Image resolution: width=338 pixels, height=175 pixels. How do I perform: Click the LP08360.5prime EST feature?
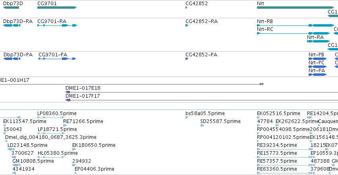point(51,117)
